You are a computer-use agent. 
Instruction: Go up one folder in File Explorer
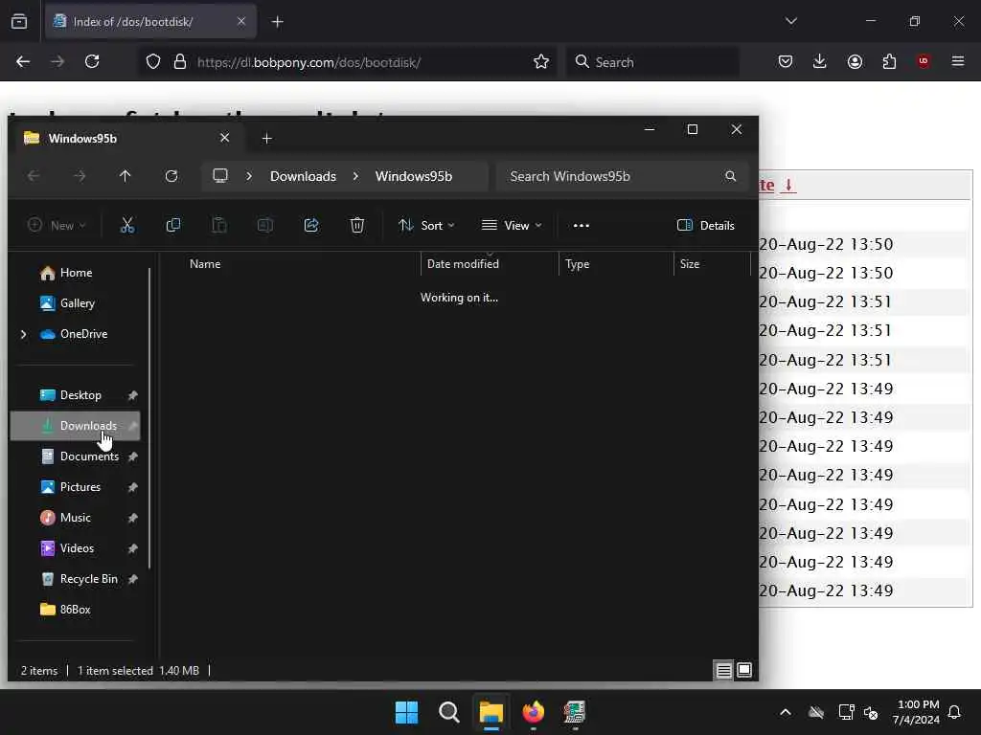125,176
